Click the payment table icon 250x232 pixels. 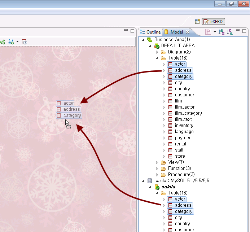(x=170, y=138)
